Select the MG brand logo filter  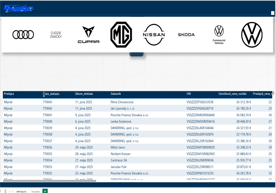point(121,34)
